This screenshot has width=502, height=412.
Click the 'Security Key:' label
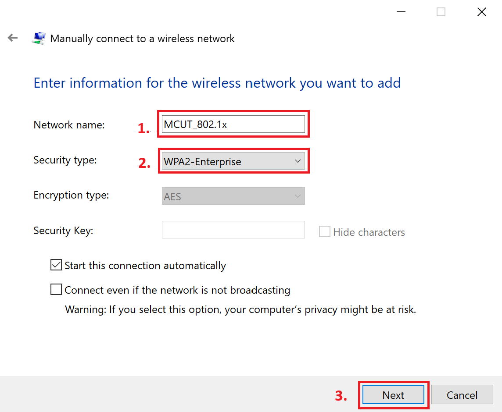(x=63, y=231)
